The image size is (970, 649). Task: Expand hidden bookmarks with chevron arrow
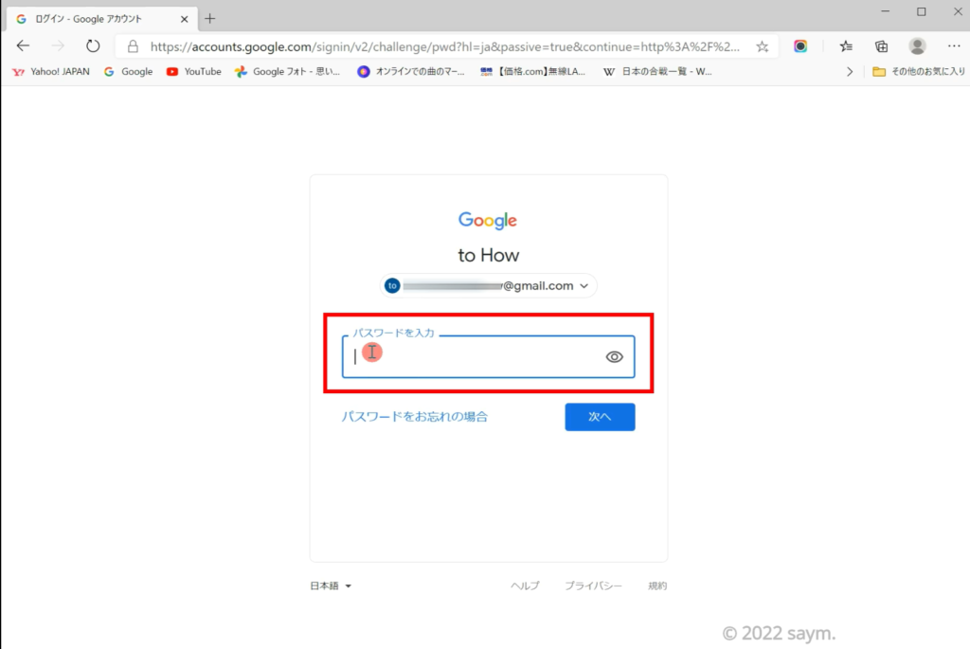coord(850,72)
